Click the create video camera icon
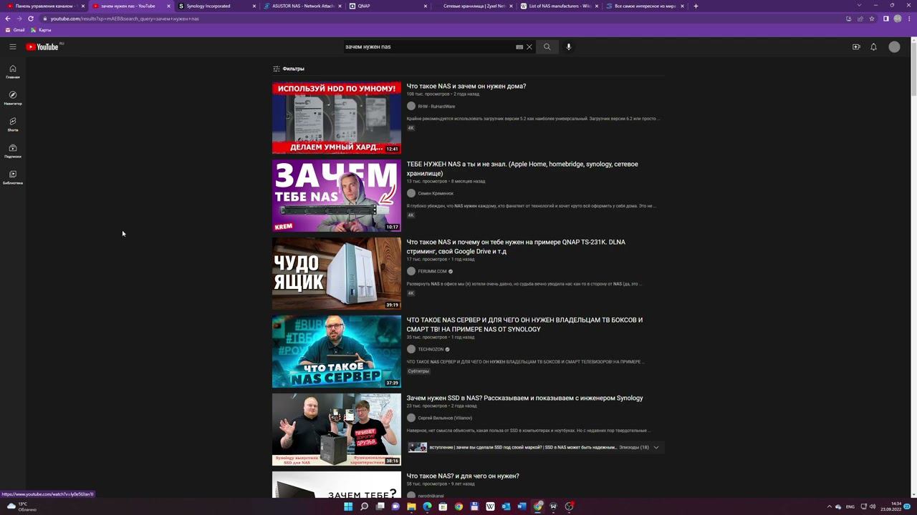917x515 pixels. click(x=856, y=46)
